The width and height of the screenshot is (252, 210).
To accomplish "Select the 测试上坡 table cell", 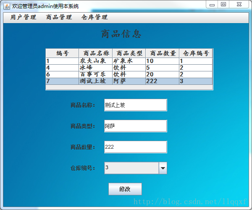I will (x=96, y=81).
